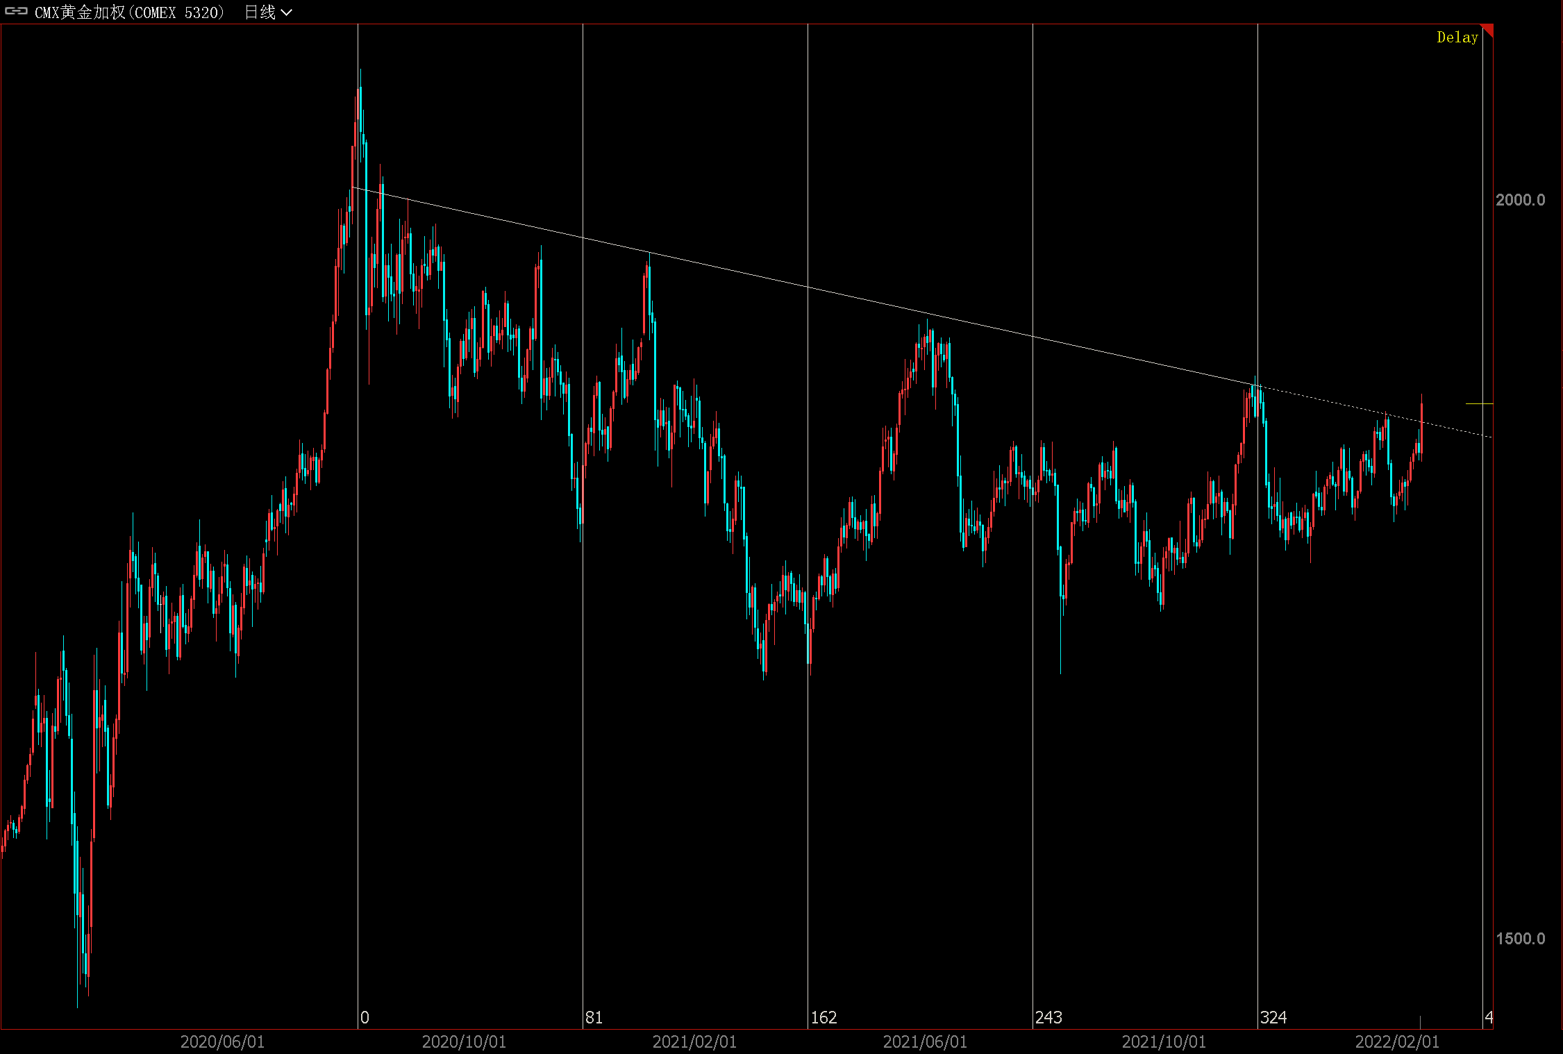Click the 2021/02/01 date axis label
The width and height of the screenshot is (1563, 1054).
click(x=694, y=1042)
